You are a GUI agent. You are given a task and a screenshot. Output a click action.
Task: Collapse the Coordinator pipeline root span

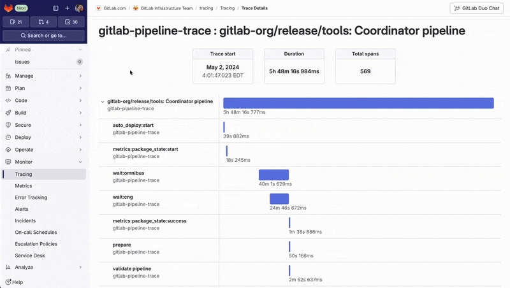click(x=103, y=102)
